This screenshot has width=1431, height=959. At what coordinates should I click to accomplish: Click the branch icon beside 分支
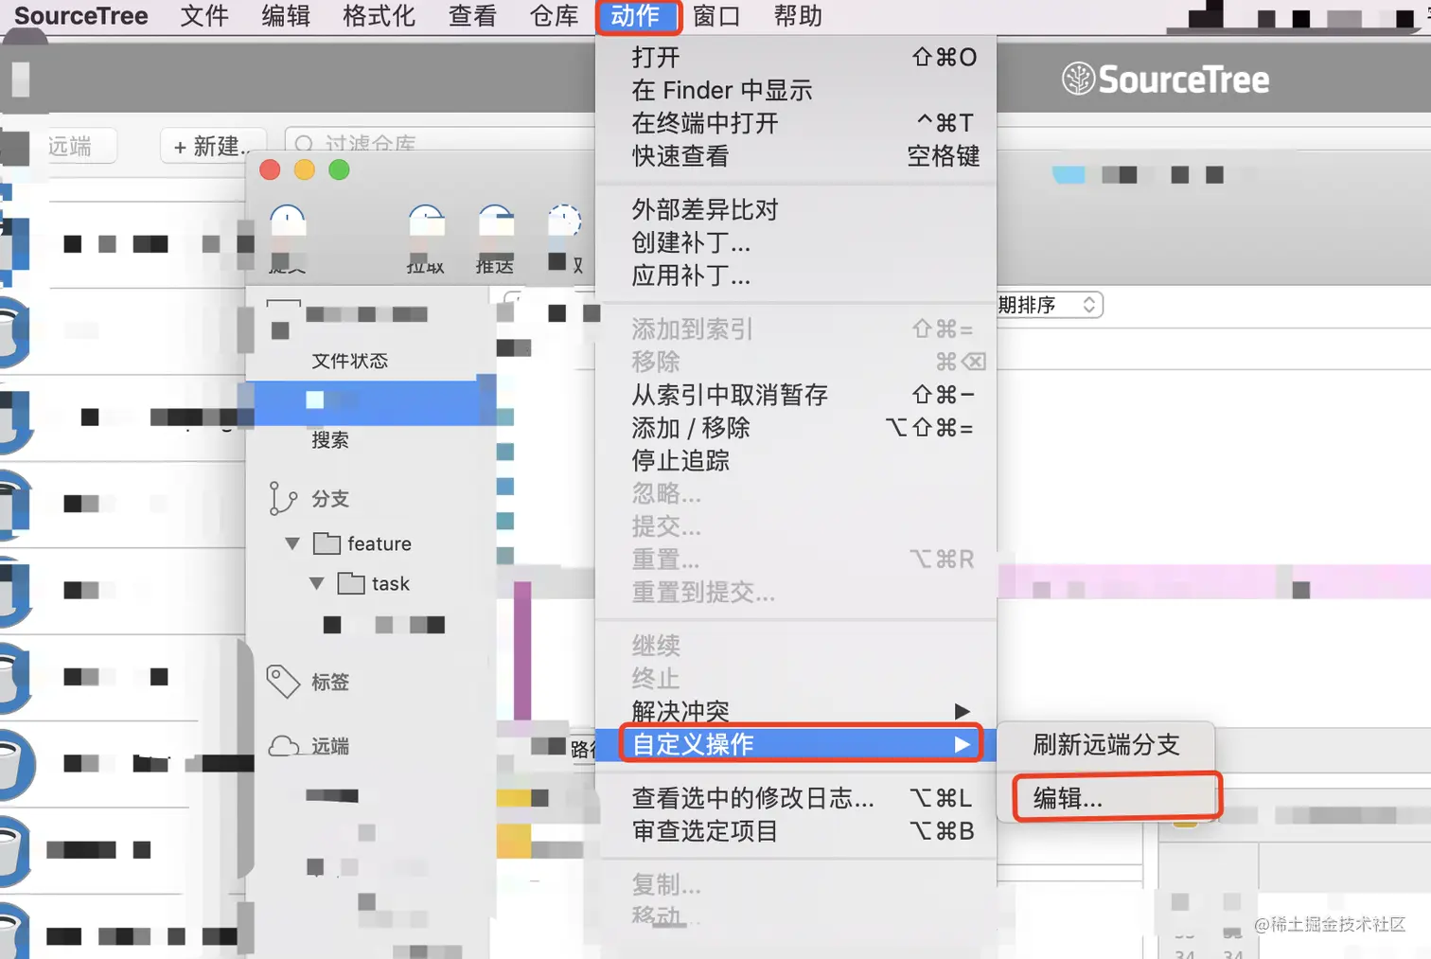pyautogui.click(x=282, y=498)
